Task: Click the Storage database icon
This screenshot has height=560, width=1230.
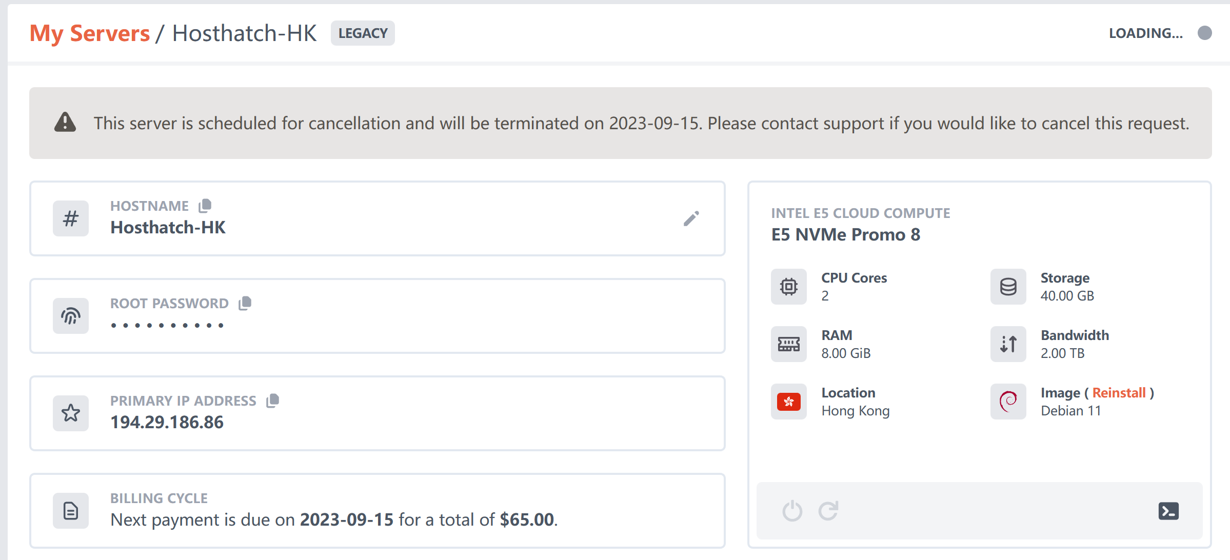Action: pyautogui.click(x=1008, y=287)
